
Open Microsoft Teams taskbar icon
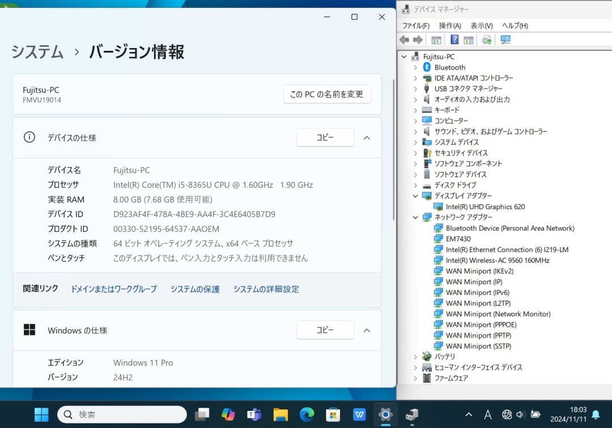(x=254, y=414)
